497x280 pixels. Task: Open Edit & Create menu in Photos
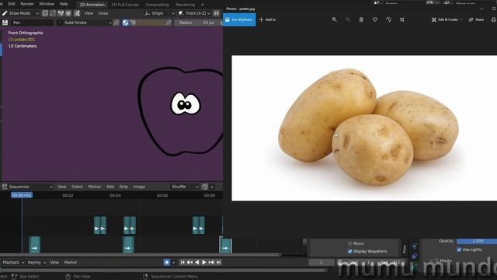tap(447, 19)
